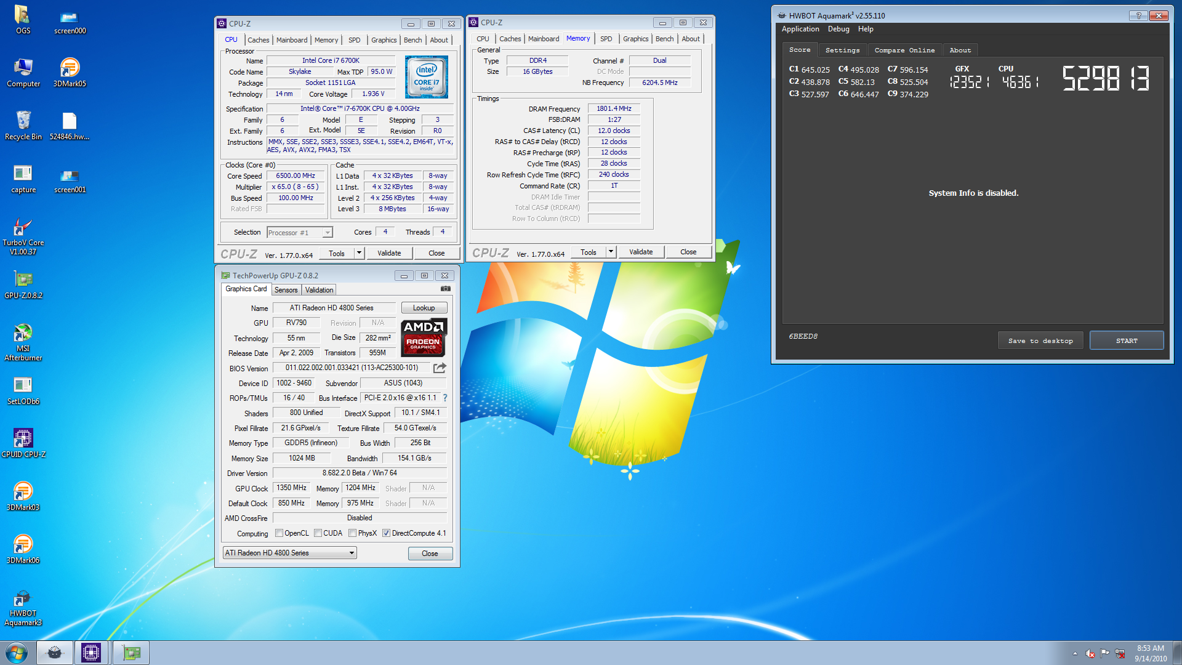Open the Computer desktop icon
1182x665 pixels.
23,73
